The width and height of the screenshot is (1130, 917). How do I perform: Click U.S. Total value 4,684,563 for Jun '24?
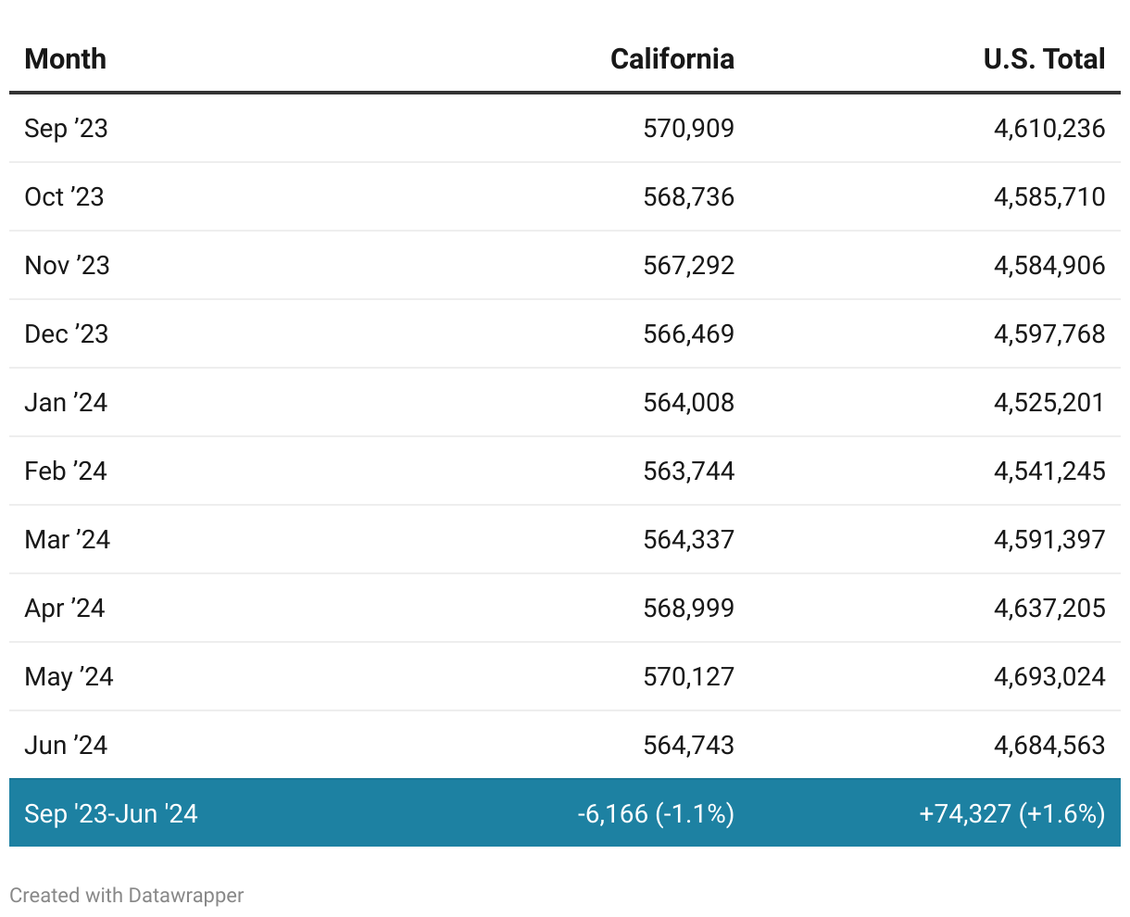coord(1048,746)
